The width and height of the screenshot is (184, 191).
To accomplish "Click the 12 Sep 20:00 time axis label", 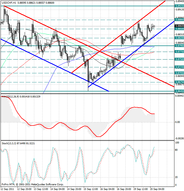I will tap(24, 189).
